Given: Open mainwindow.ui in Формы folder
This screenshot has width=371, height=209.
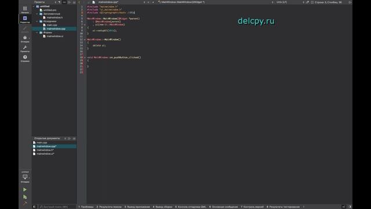Looking at the screenshot, I should (54, 36).
